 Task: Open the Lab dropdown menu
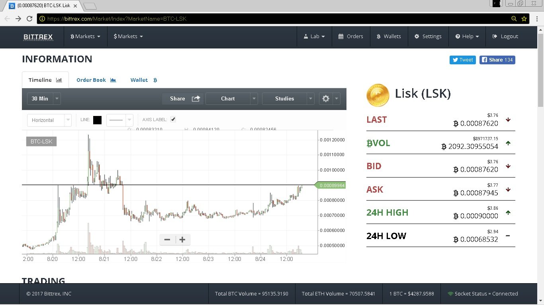point(314,37)
